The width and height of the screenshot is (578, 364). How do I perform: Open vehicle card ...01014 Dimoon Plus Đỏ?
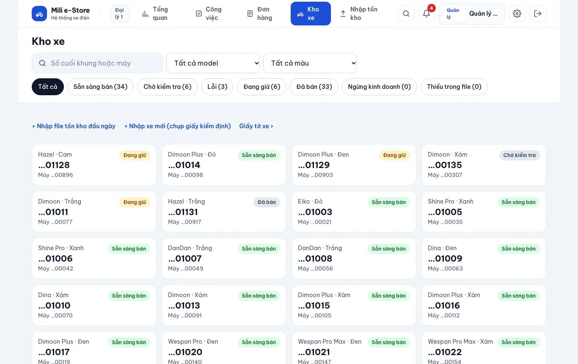tap(224, 165)
